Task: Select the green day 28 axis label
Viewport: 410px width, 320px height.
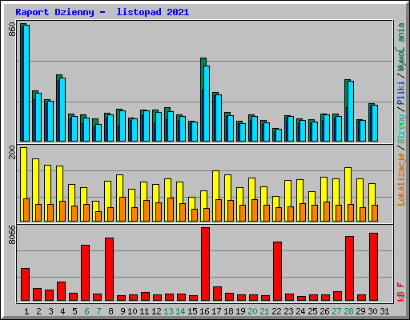Action: [x=348, y=311]
